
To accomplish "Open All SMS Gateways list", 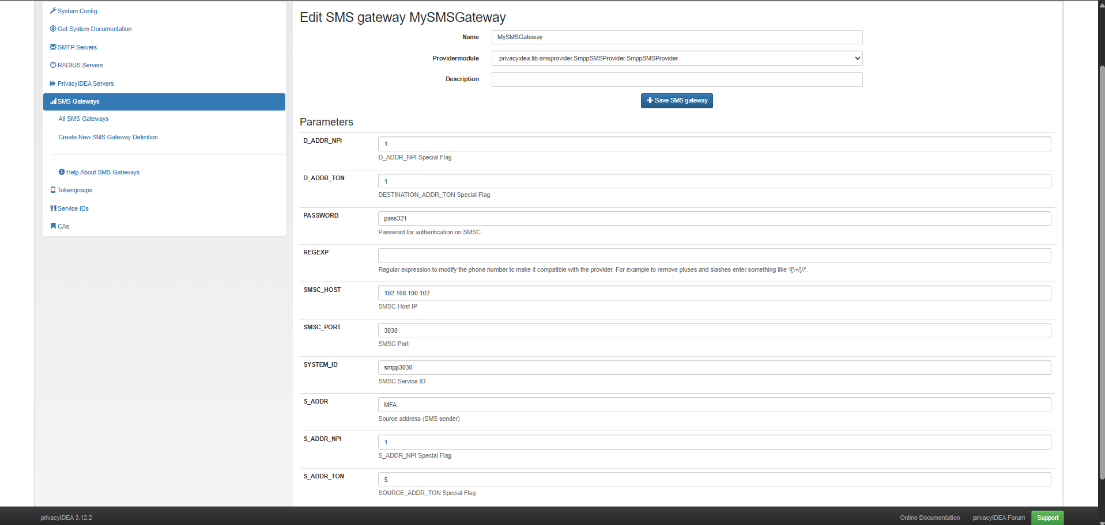I will (84, 119).
